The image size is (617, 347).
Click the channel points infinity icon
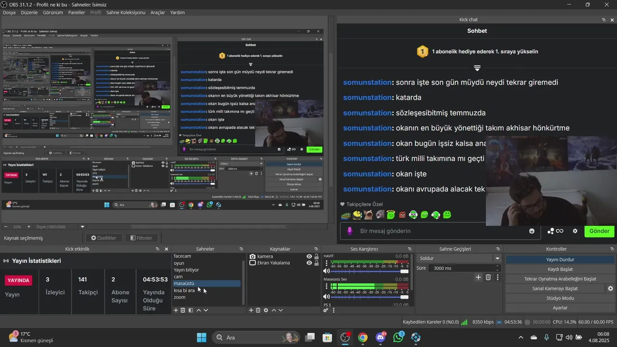pos(560,231)
